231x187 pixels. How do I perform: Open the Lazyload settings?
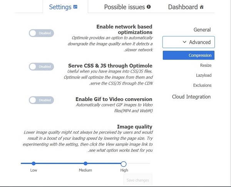[204, 75]
